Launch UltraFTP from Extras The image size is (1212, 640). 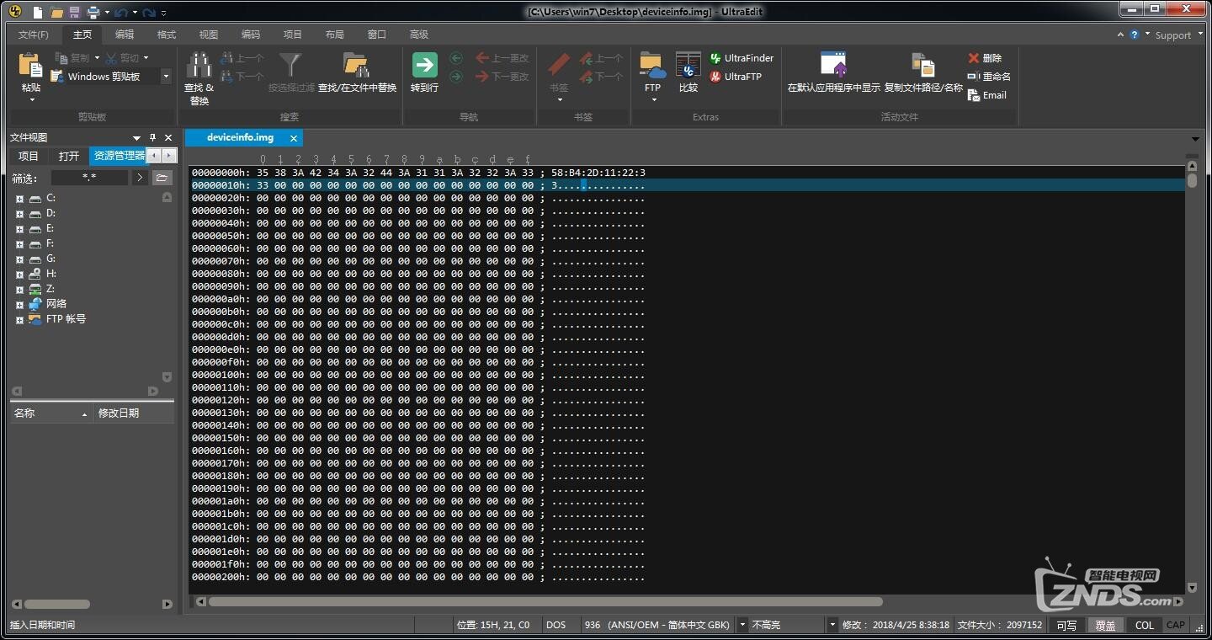[x=736, y=77]
